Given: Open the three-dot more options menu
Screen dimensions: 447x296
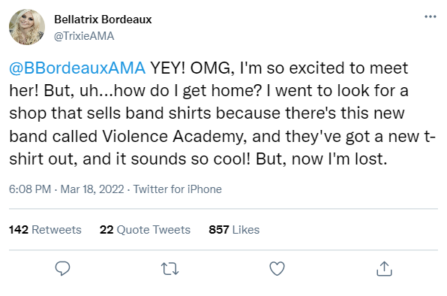Looking at the screenshot, I should (x=430, y=17).
